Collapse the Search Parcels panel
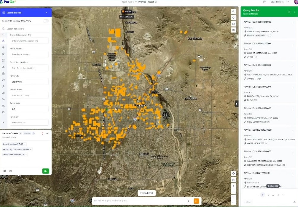 [x=46, y=13]
